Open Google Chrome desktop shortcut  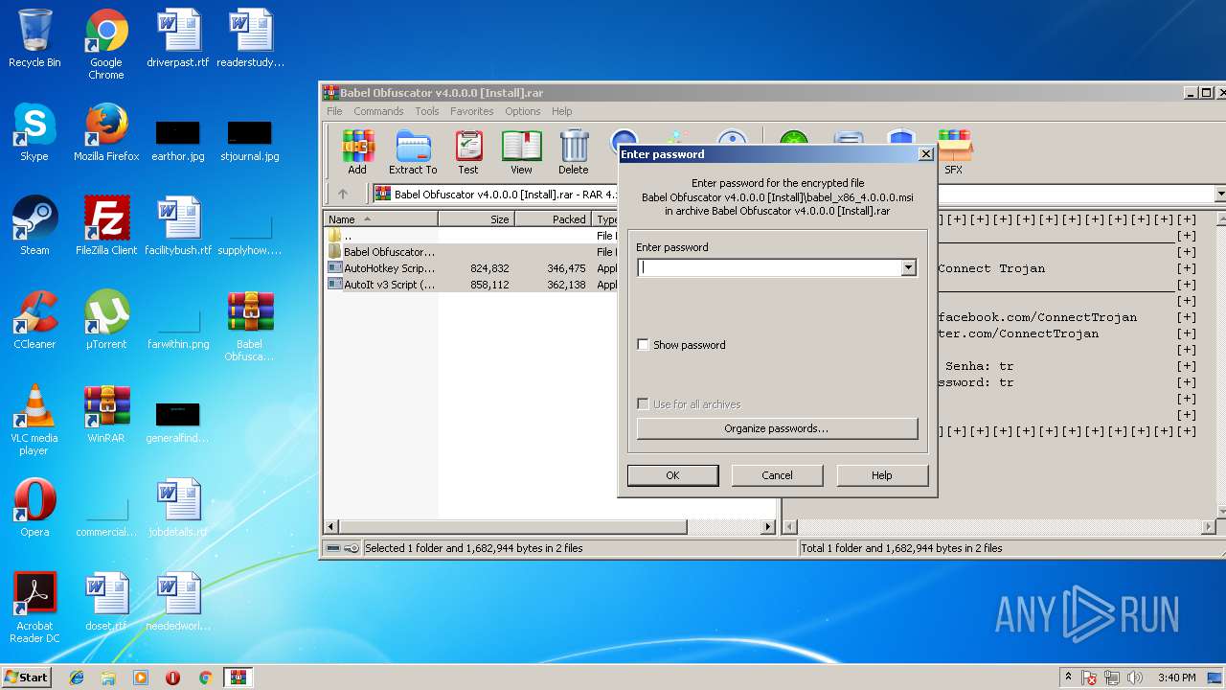click(x=106, y=44)
